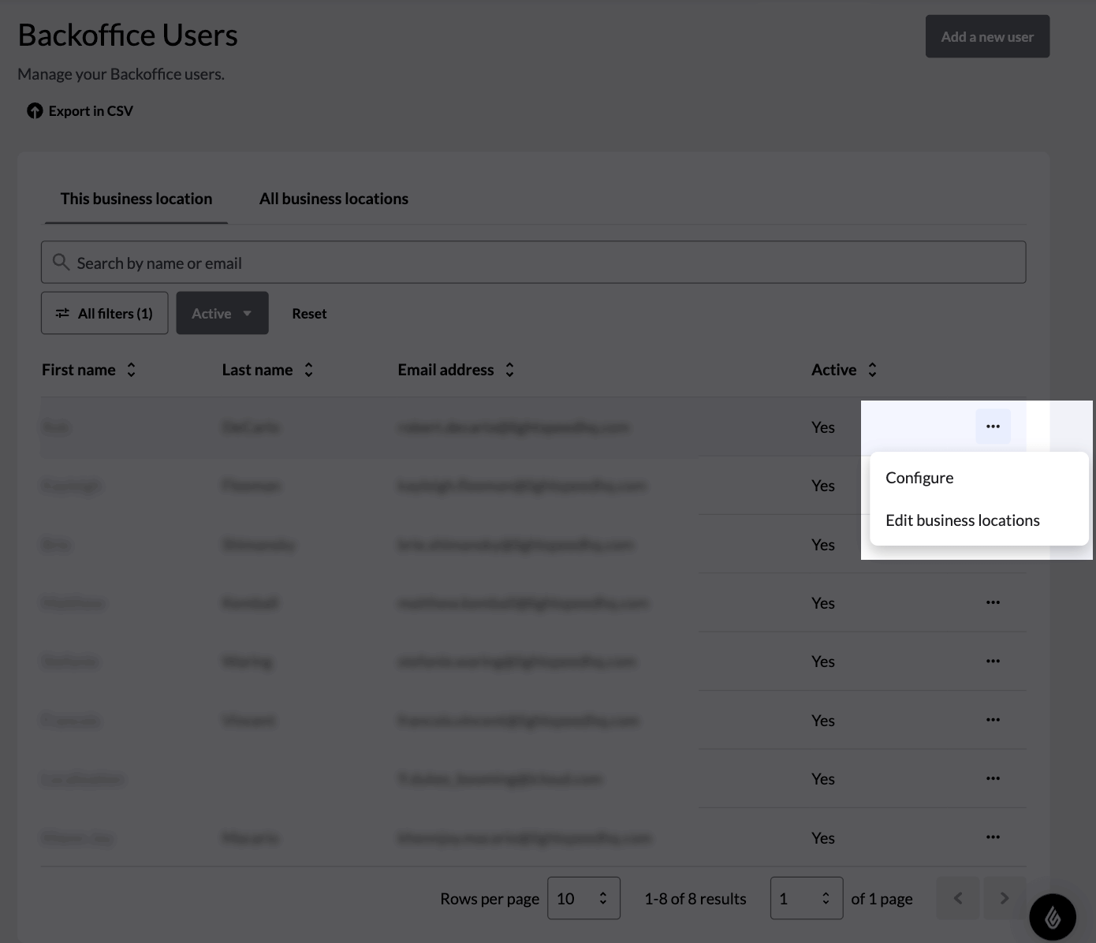Open the three-dot menu in fourth user row
This screenshot has height=943, width=1096.
tap(993, 602)
